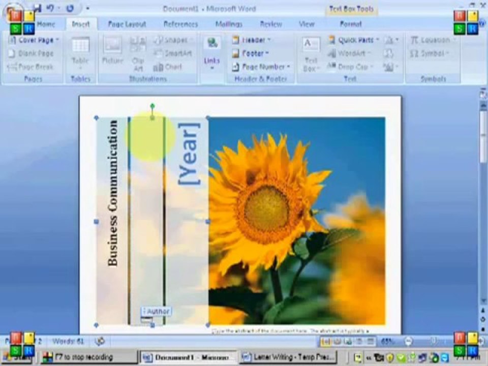
Task: Click the yellow shield tray icon
Action: click(x=390, y=357)
